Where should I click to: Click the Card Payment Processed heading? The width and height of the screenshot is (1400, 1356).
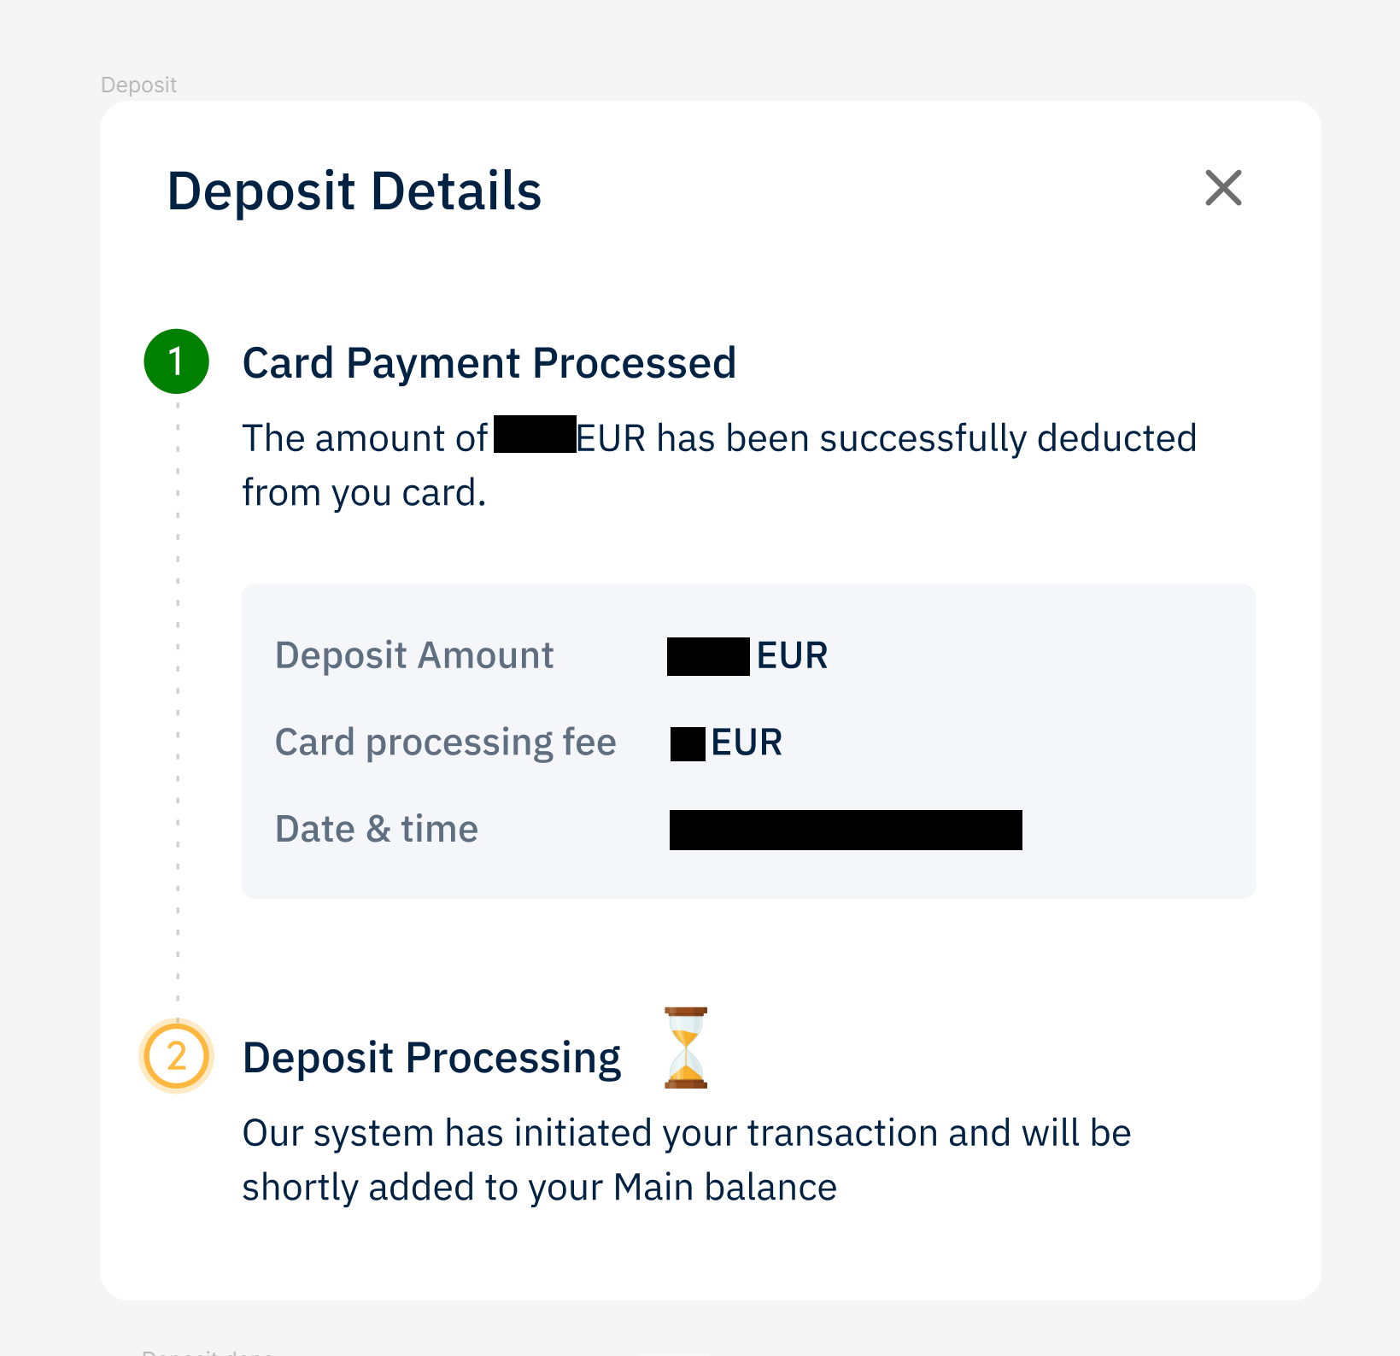(x=489, y=363)
